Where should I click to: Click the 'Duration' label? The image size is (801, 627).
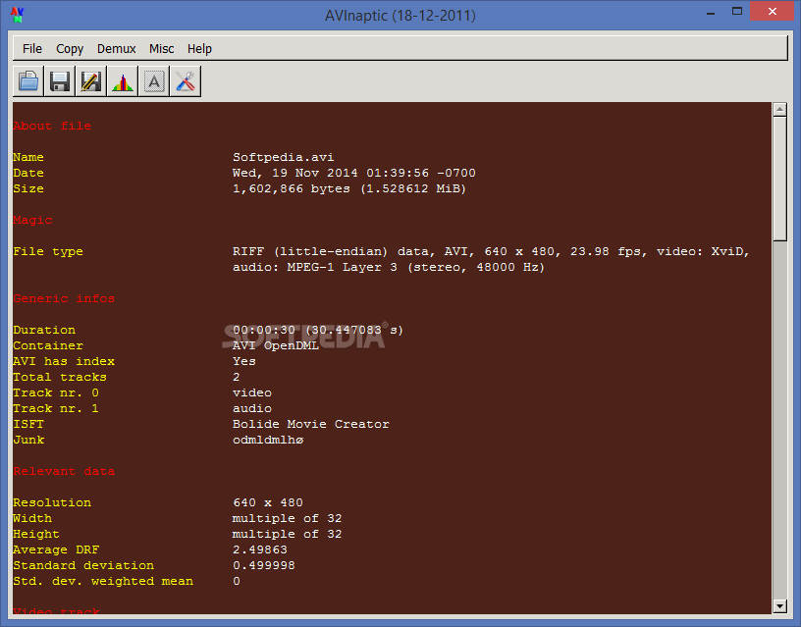pyautogui.click(x=44, y=330)
